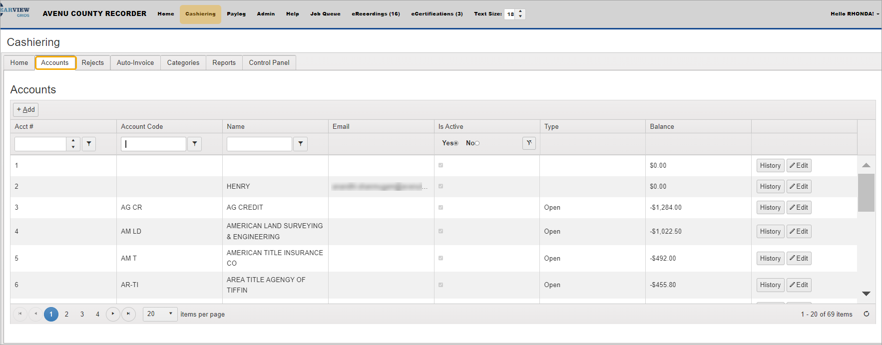The image size is (882, 345).
Task: Click the Name column filter icon
Action: click(300, 144)
